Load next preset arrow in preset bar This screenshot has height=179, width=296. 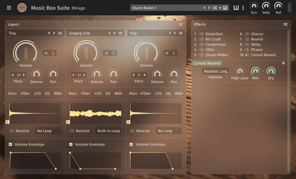[x=209, y=8]
